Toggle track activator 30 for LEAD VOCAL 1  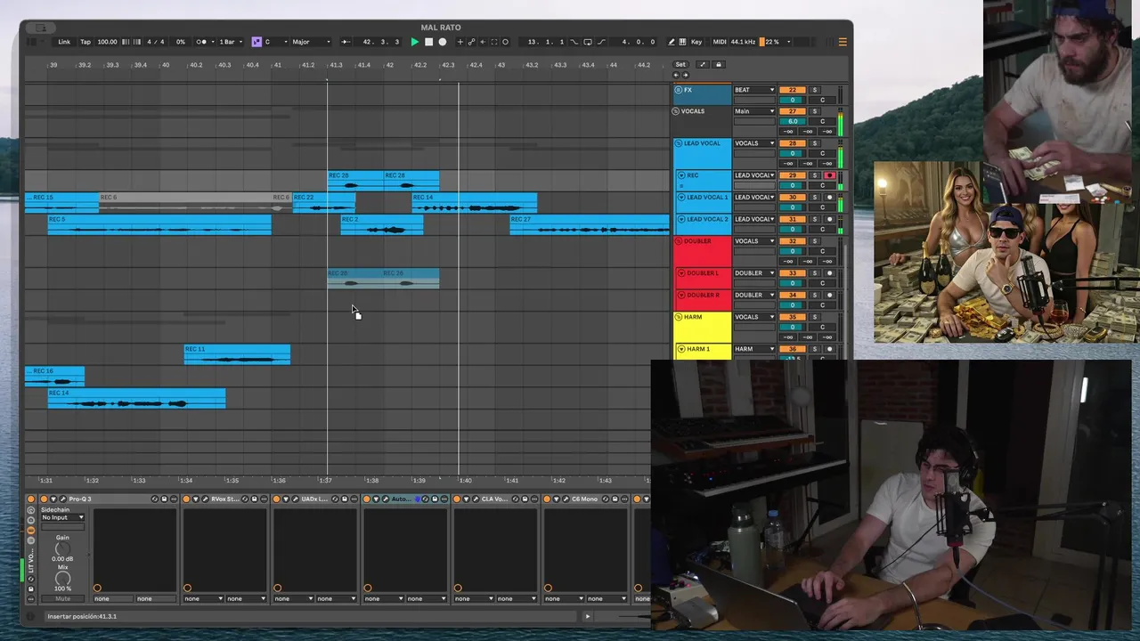(793, 198)
